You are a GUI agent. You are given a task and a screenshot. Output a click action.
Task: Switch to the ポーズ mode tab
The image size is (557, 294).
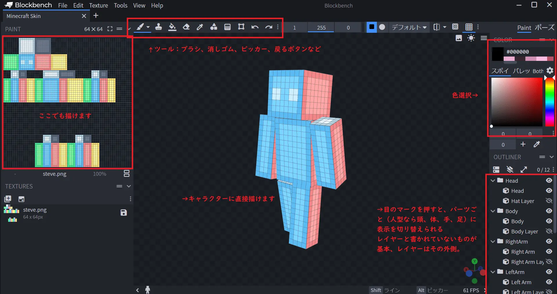coord(544,28)
